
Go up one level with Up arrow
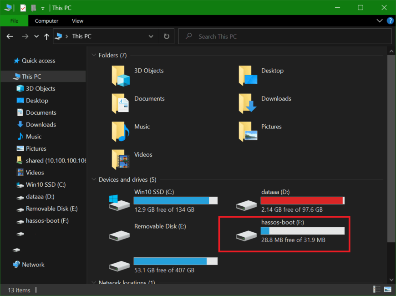[x=46, y=36]
